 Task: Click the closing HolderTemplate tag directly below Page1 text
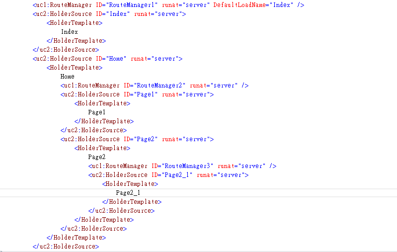(x=104, y=121)
